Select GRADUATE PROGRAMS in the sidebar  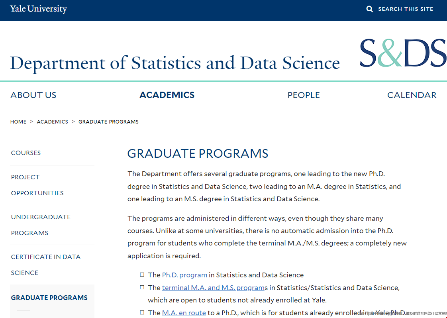click(49, 298)
